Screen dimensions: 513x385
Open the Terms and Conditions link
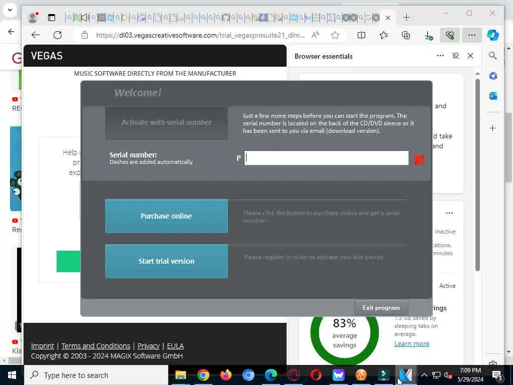(96, 346)
